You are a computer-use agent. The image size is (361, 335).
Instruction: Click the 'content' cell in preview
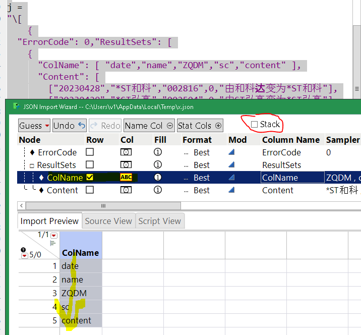(x=81, y=320)
